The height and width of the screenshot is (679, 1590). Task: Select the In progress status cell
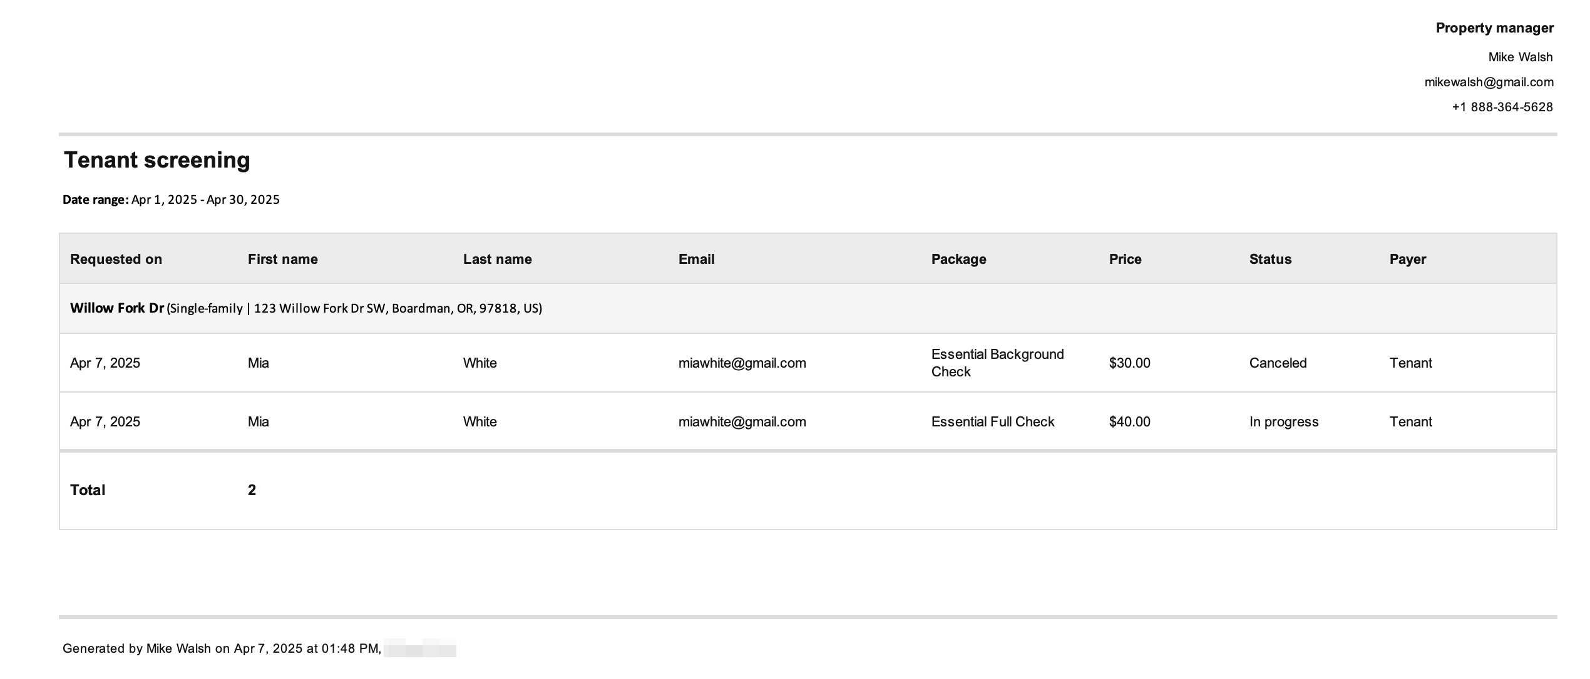click(x=1284, y=421)
